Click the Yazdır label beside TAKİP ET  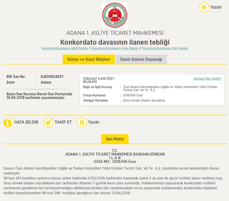point(94,122)
